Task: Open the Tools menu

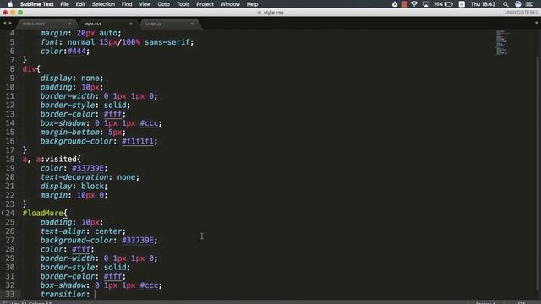Action: coord(183,4)
